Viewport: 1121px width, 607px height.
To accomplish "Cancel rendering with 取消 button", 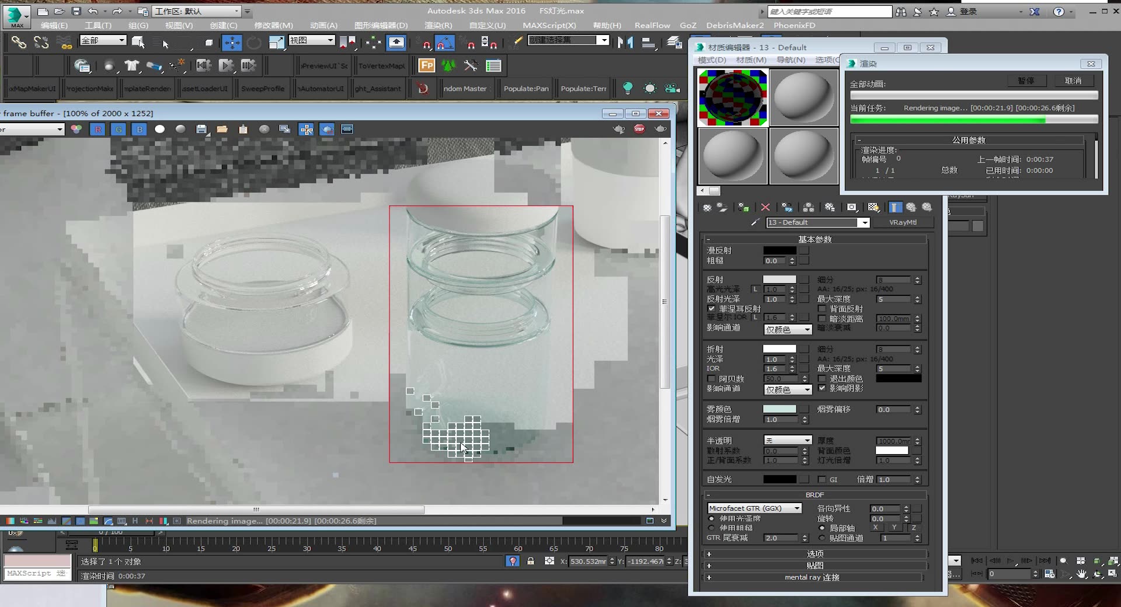I will [1073, 81].
